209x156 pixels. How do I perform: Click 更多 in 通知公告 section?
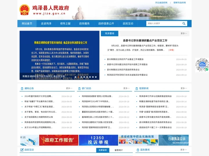pos(69,88)
